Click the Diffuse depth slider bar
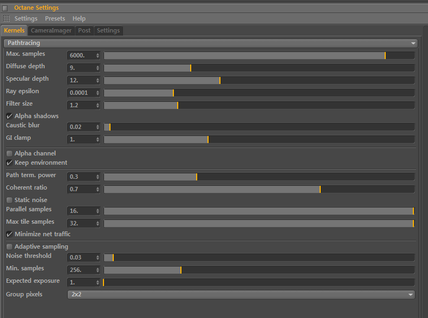This screenshot has height=318, width=428. click(x=259, y=68)
